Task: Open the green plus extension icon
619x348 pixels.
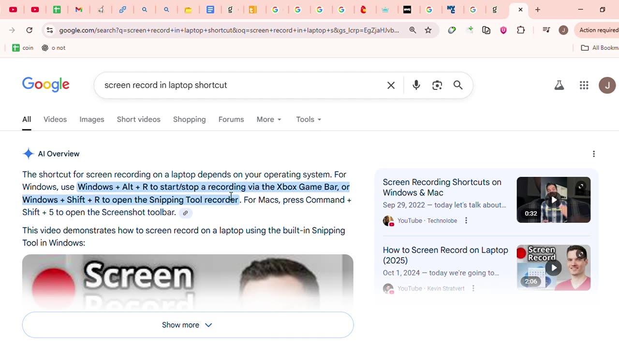Action: tap(470, 30)
